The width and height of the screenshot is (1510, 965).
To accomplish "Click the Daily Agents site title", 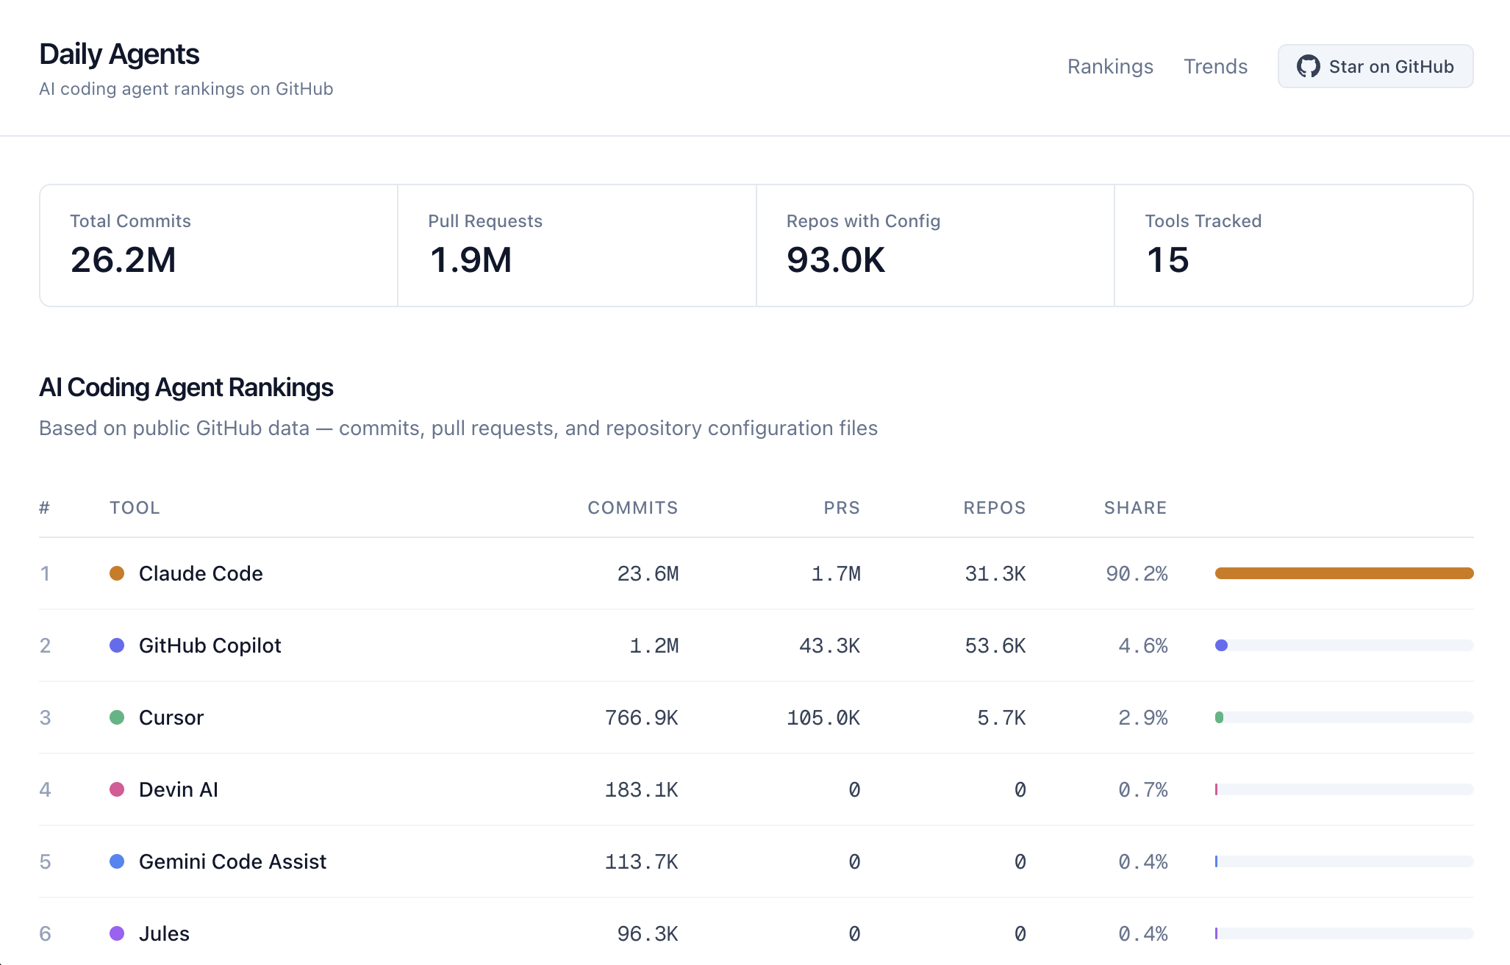I will click(x=119, y=54).
